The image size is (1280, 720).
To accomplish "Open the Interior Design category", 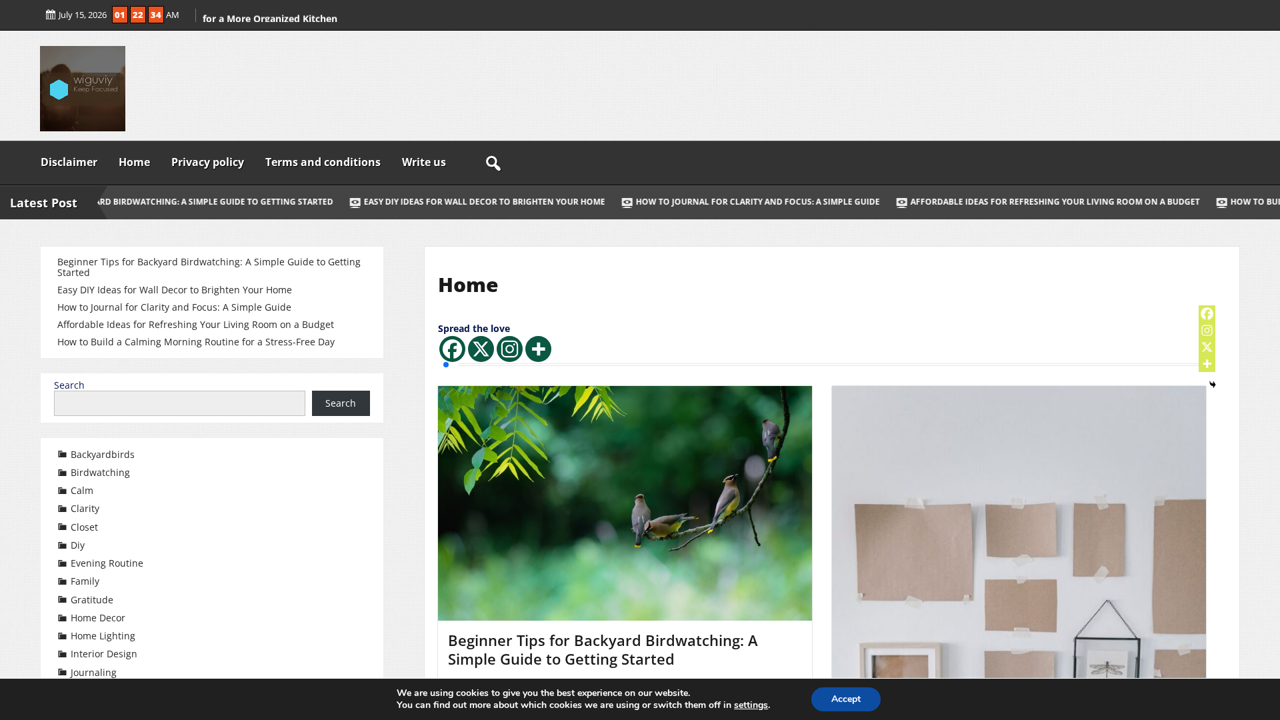I will 104,654.
